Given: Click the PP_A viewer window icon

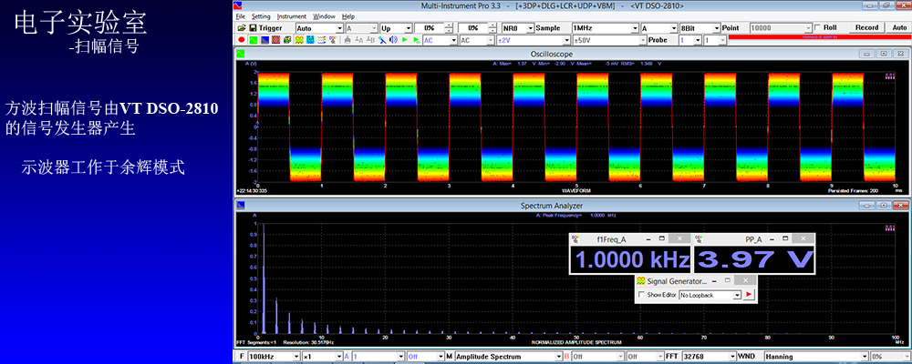Looking at the screenshot, I should [700, 238].
